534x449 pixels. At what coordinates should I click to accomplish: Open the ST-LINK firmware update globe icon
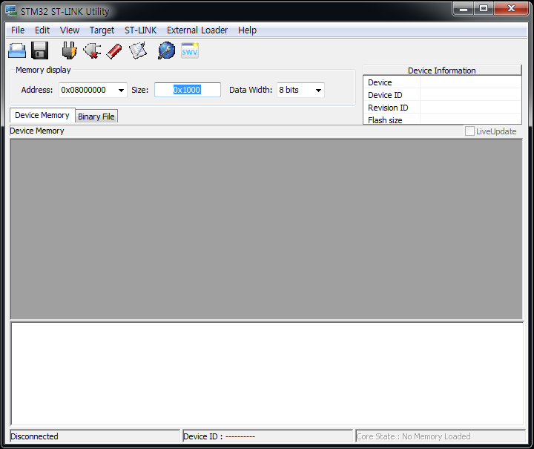167,50
